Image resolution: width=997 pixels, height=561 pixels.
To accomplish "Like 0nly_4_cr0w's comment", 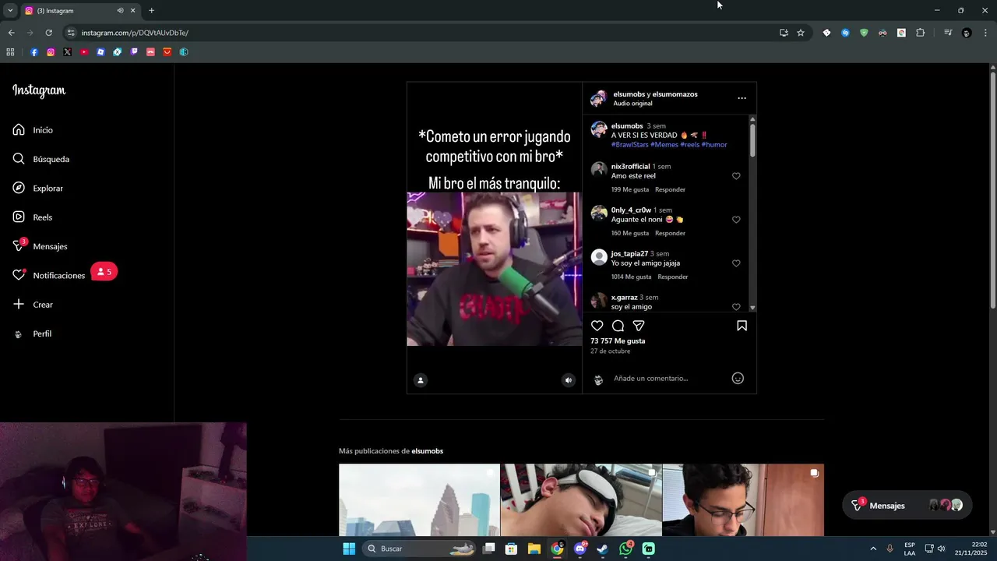I will 736,220.
